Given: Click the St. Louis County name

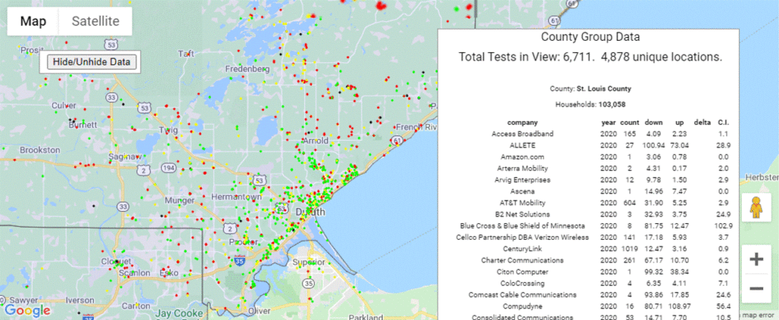Looking at the screenshot, I should pyautogui.click(x=604, y=89).
